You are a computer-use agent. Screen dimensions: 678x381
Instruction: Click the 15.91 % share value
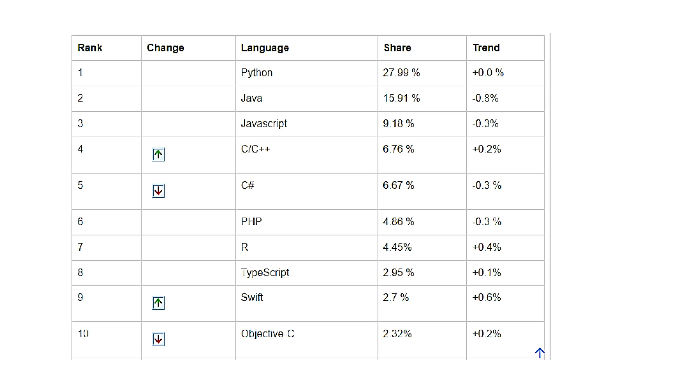pyautogui.click(x=401, y=98)
